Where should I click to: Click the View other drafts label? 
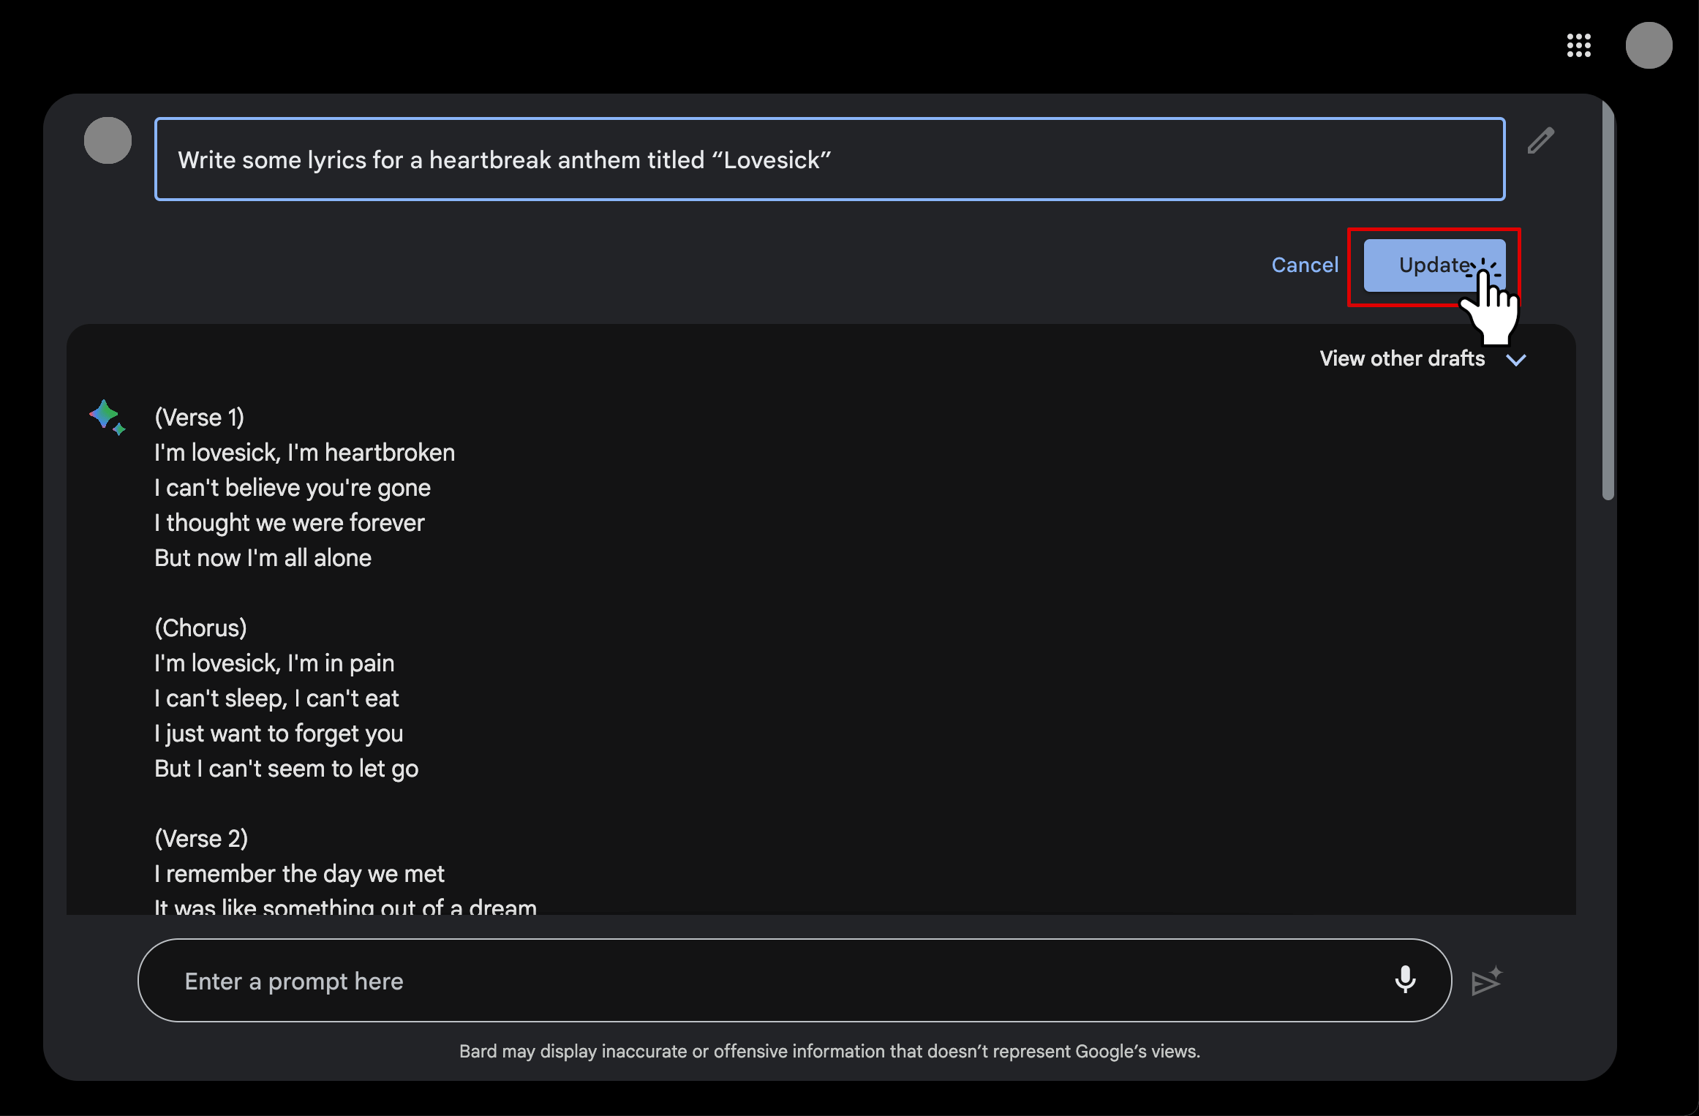pos(1401,358)
